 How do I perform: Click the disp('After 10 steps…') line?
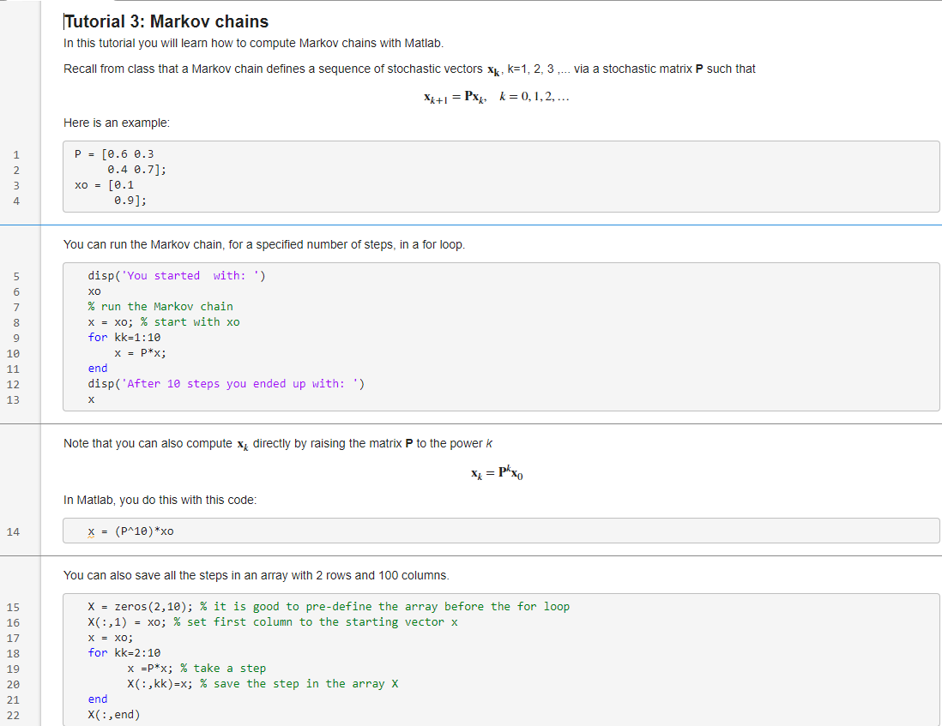226,384
